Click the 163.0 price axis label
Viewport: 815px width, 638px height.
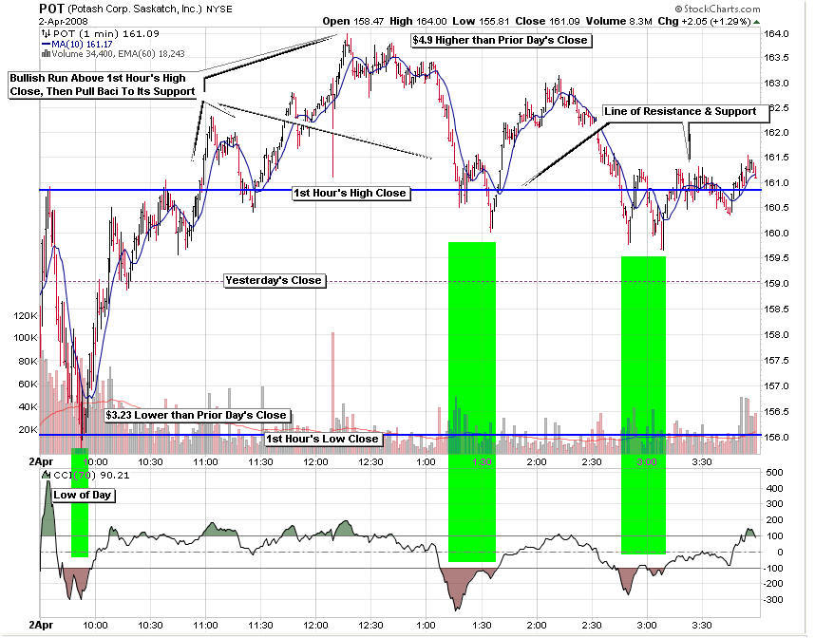pos(776,84)
